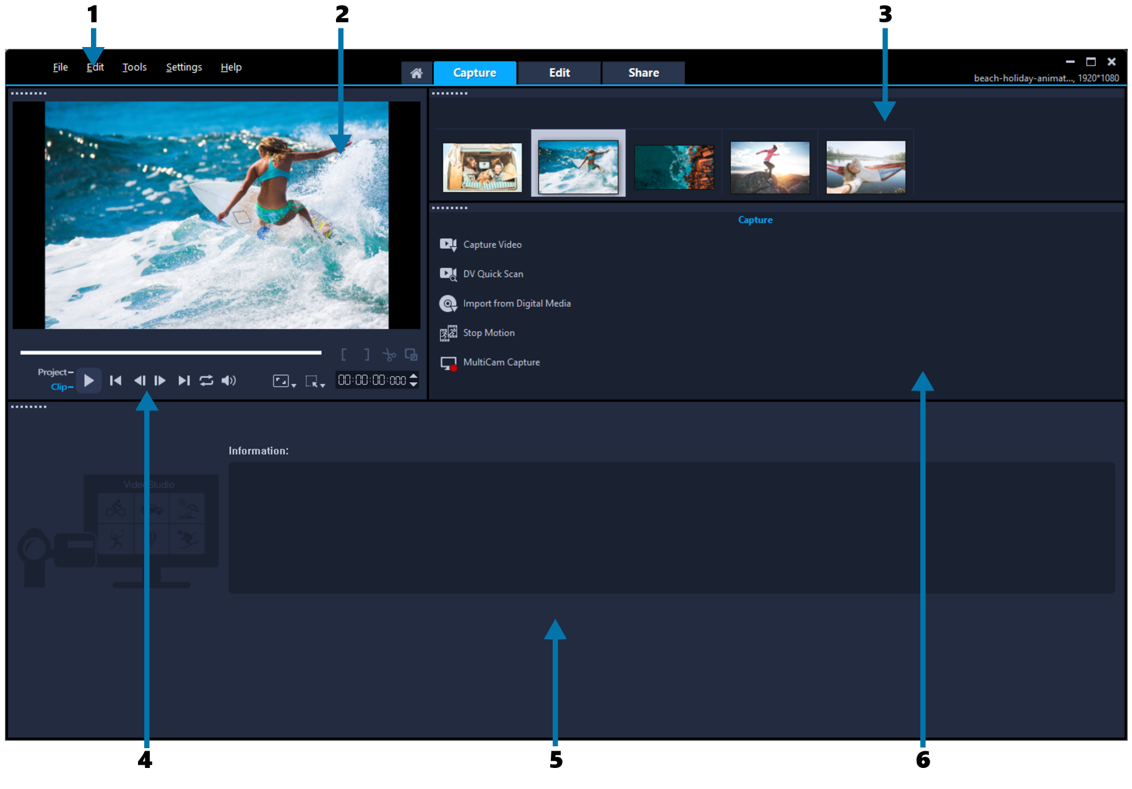
Task: Start a Stop Motion project
Action: [489, 332]
